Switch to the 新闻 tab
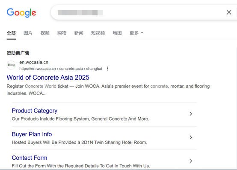The height and width of the screenshot is (170, 237). click(79, 33)
